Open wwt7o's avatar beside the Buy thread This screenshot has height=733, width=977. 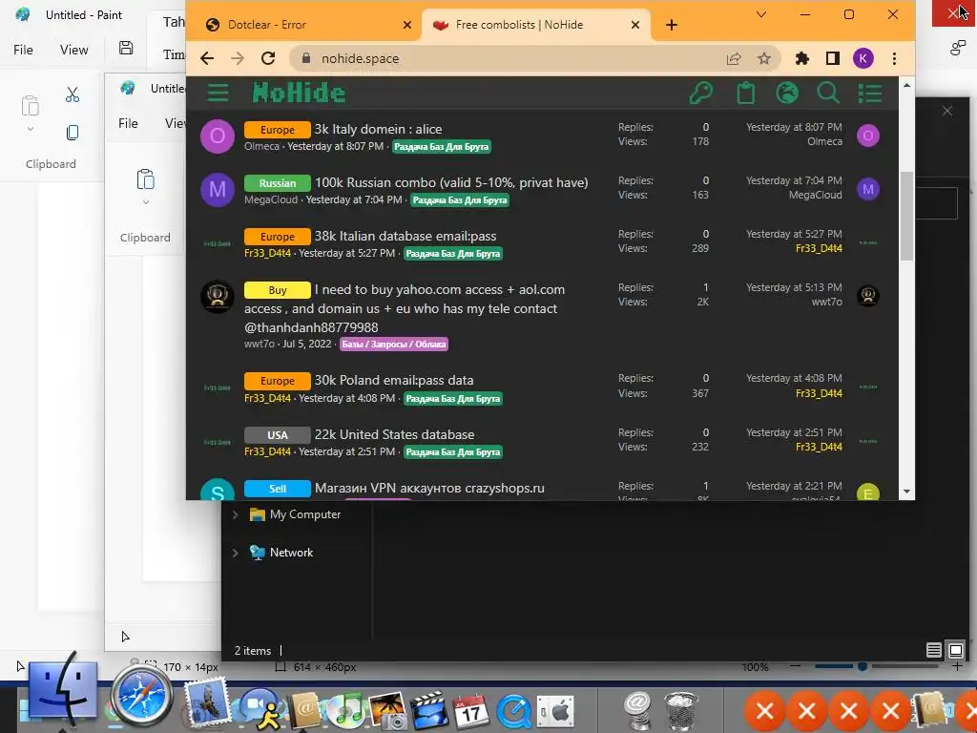click(x=218, y=296)
